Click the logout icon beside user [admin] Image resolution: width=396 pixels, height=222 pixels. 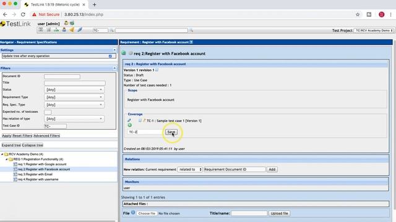click(x=72, y=23)
